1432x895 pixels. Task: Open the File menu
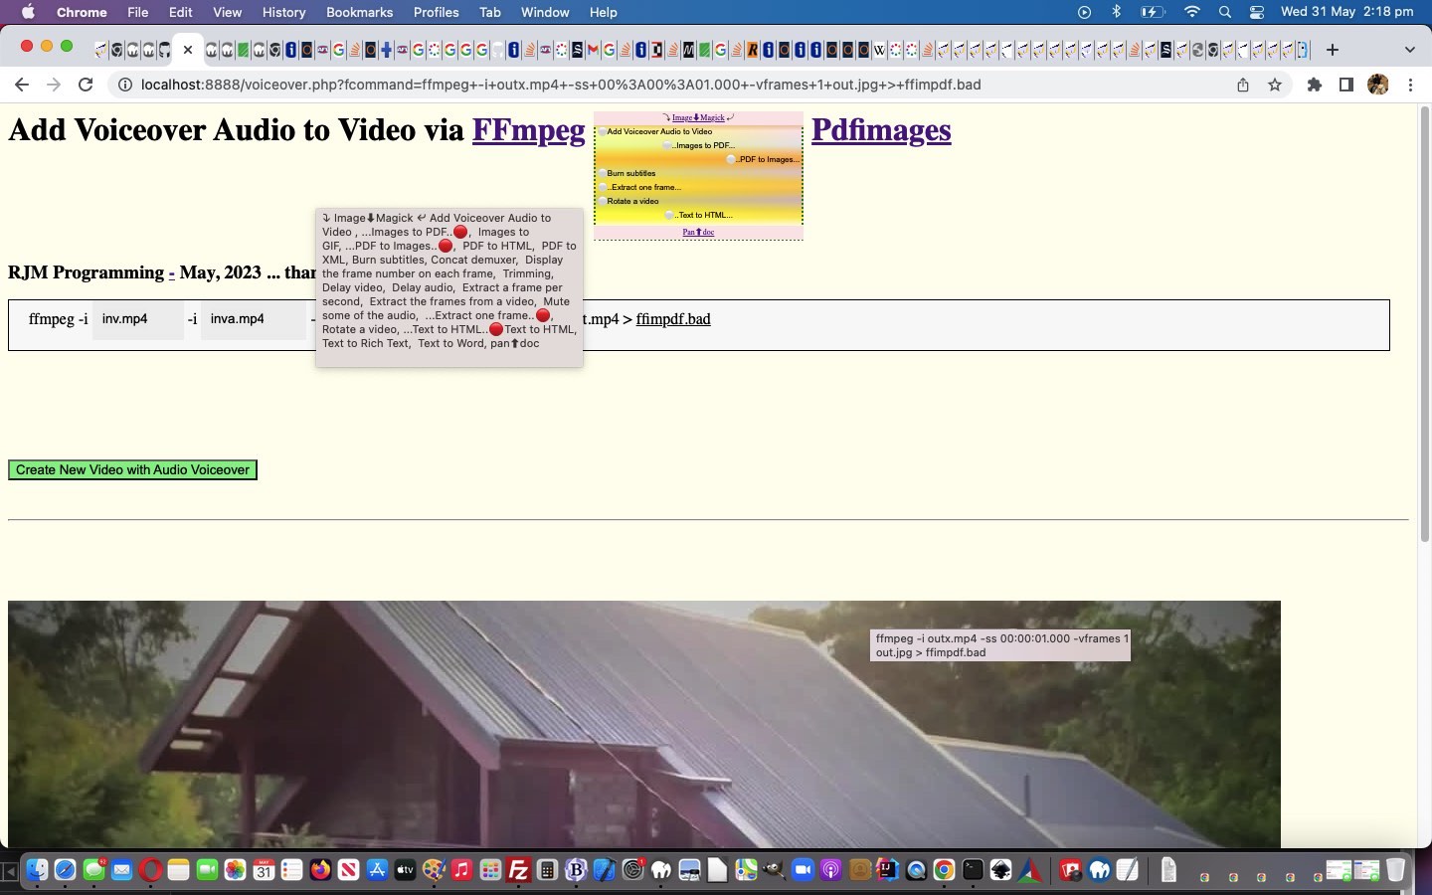pos(138,12)
